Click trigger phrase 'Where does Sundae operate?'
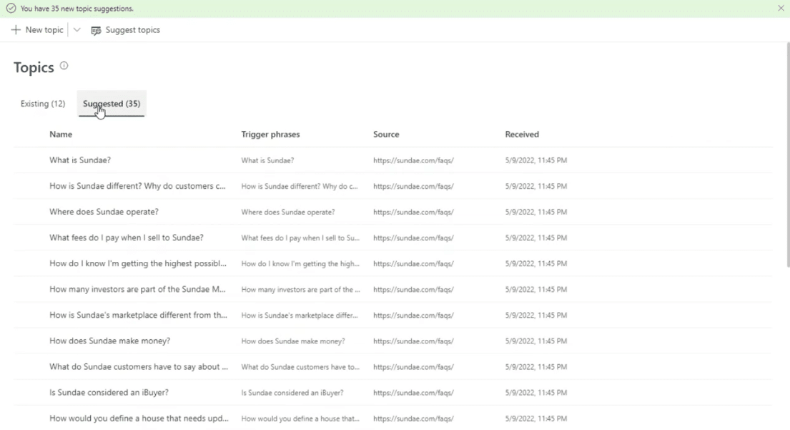Image resolution: width=790 pixels, height=430 pixels. [287, 212]
